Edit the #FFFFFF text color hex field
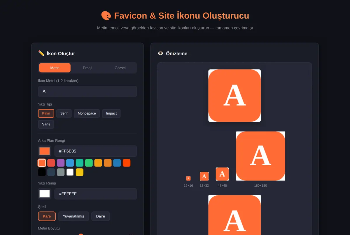Screen dimensions: 350x235 [x=96, y=194]
